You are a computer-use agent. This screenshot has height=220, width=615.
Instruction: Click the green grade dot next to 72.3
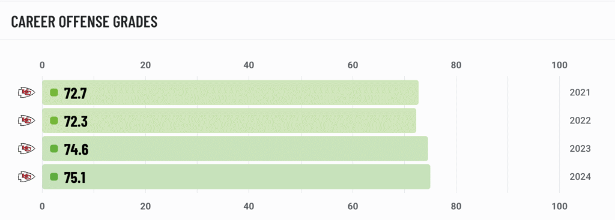point(54,121)
